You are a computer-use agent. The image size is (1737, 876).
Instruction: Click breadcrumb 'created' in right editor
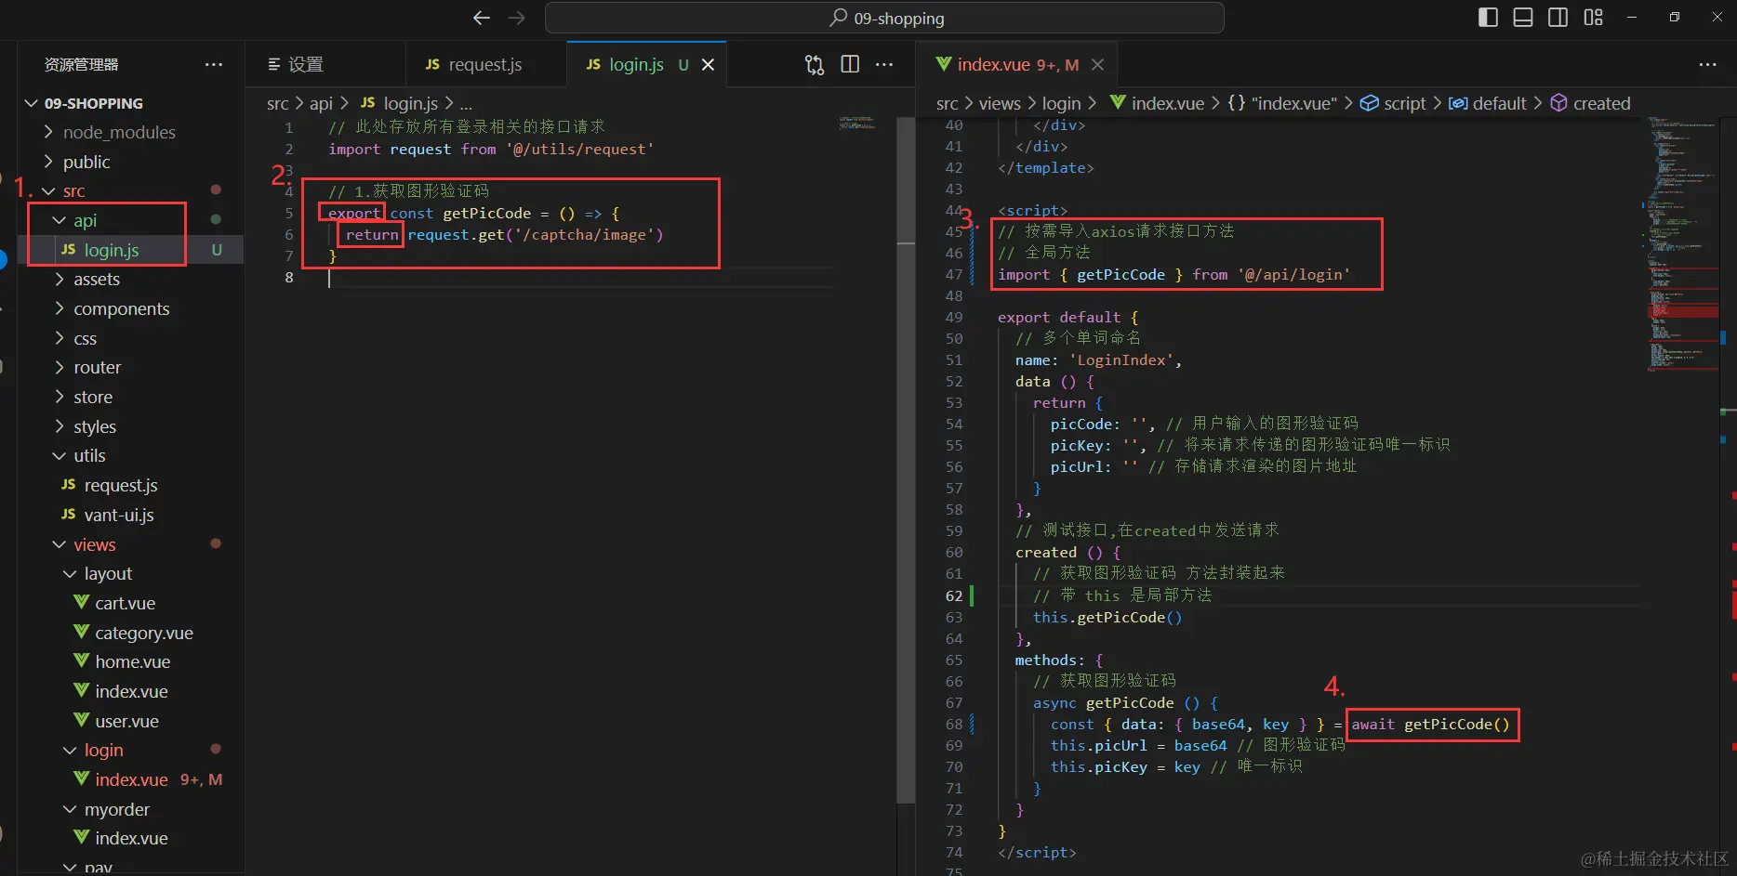click(1601, 103)
